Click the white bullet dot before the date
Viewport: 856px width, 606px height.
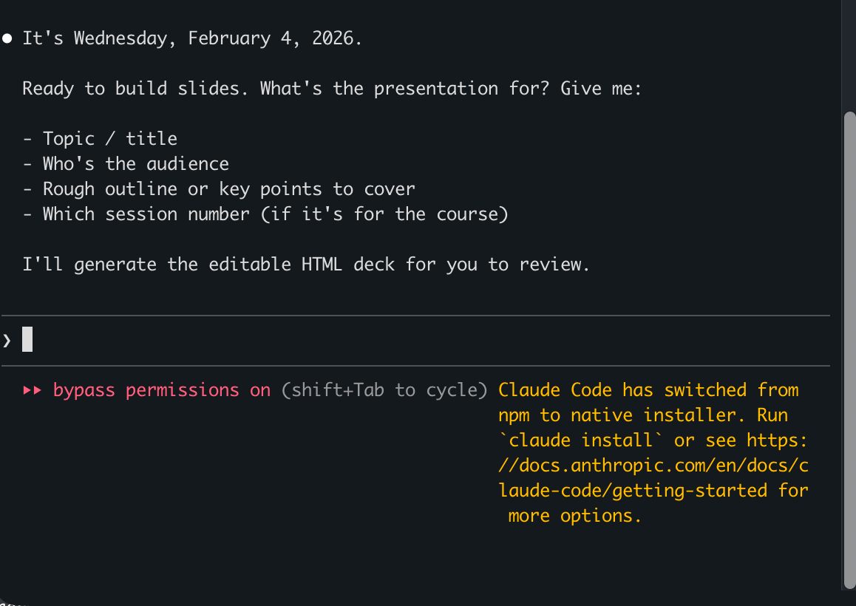click(x=7, y=38)
